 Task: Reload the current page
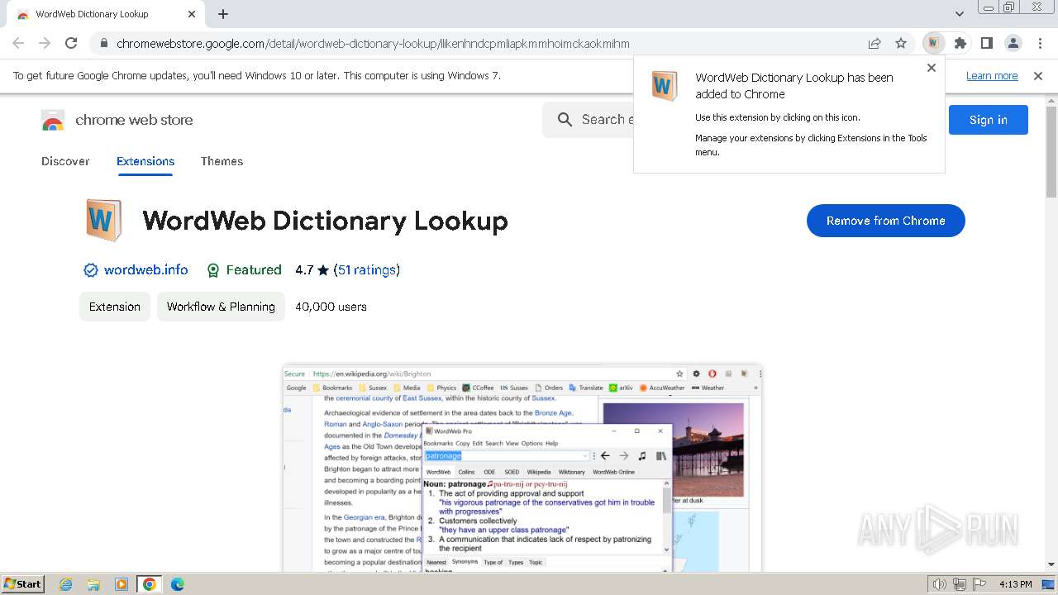(71, 43)
